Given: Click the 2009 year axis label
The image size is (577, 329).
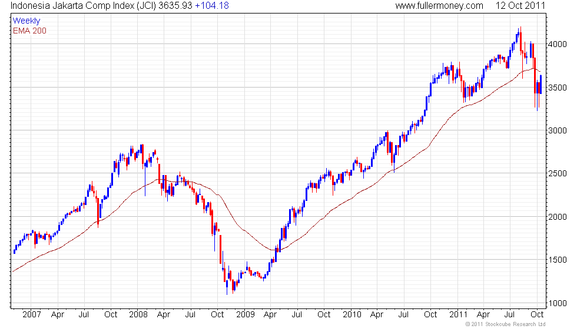Looking at the screenshot, I should click(245, 315).
